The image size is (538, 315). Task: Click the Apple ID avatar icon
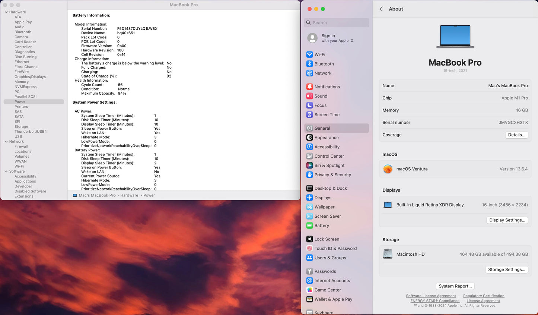tap(312, 38)
